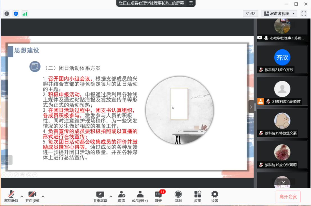Open the 聊天 chat panel
Viewport: 311px width, 206px height.
[158, 196]
